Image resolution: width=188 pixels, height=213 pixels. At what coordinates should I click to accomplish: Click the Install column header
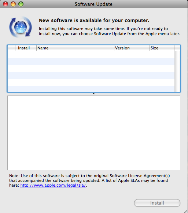tap(26, 48)
